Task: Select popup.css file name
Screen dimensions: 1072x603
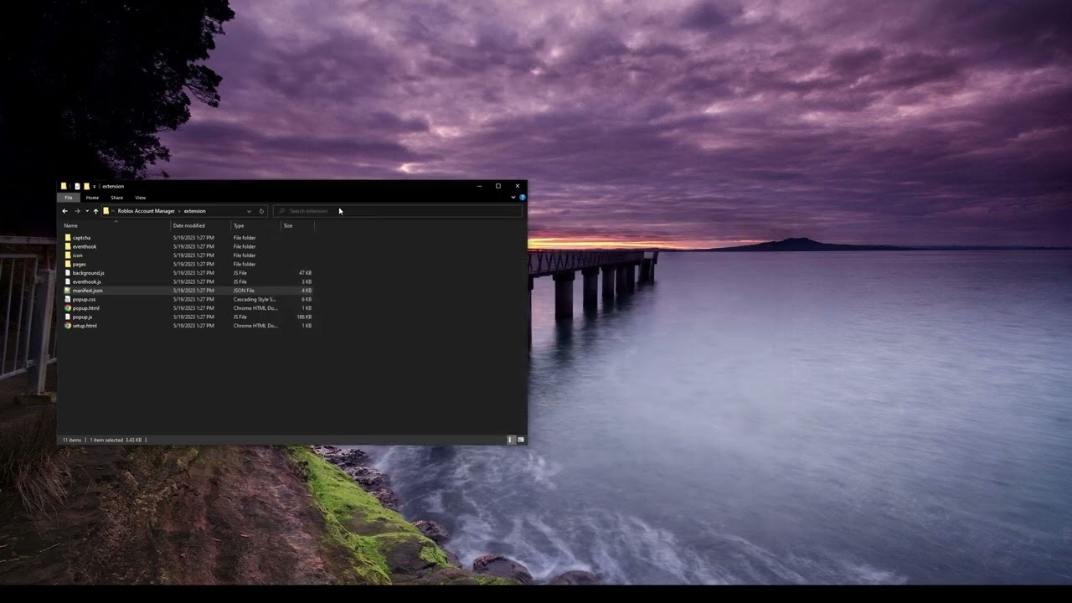Action: (x=84, y=299)
